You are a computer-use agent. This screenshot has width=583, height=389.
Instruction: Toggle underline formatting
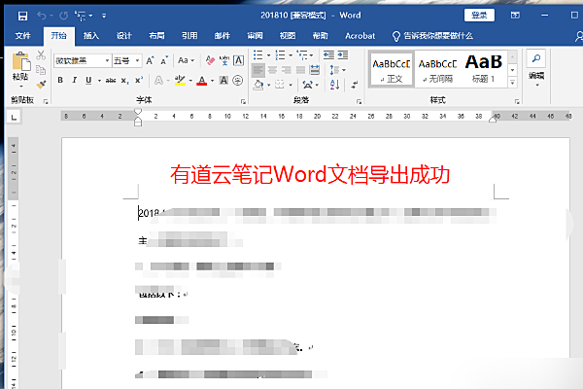[88, 80]
